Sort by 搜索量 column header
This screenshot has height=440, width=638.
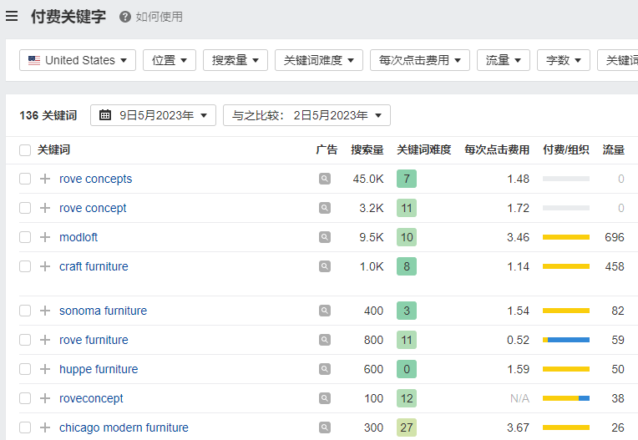[367, 150]
